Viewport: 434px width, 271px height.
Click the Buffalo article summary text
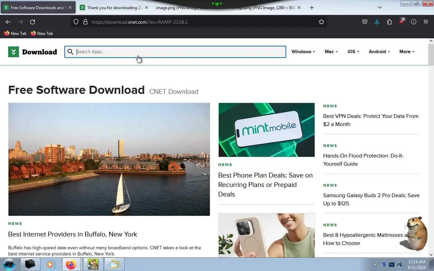[x=105, y=251]
